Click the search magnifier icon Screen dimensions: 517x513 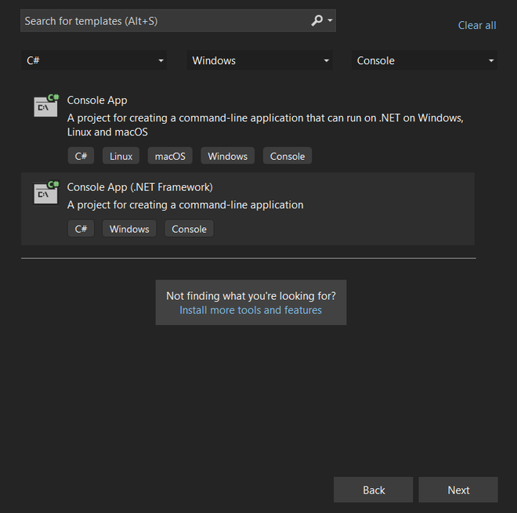click(x=316, y=21)
